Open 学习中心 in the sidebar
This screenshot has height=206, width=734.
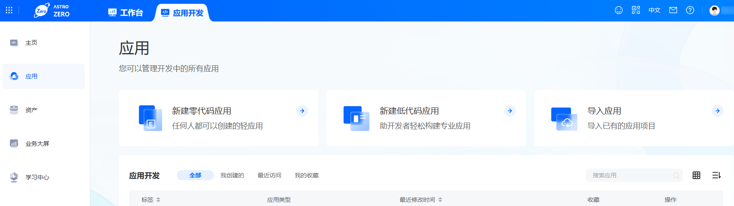pos(44,177)
